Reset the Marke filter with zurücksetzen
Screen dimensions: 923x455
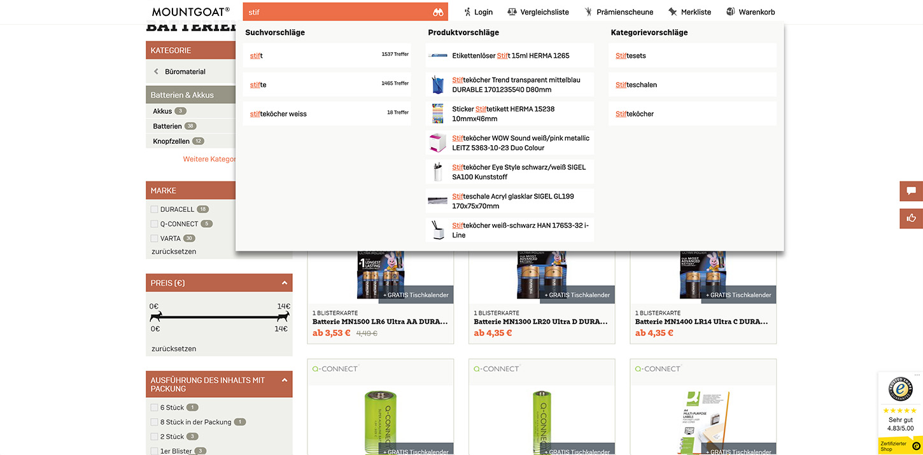pos(174,251)
